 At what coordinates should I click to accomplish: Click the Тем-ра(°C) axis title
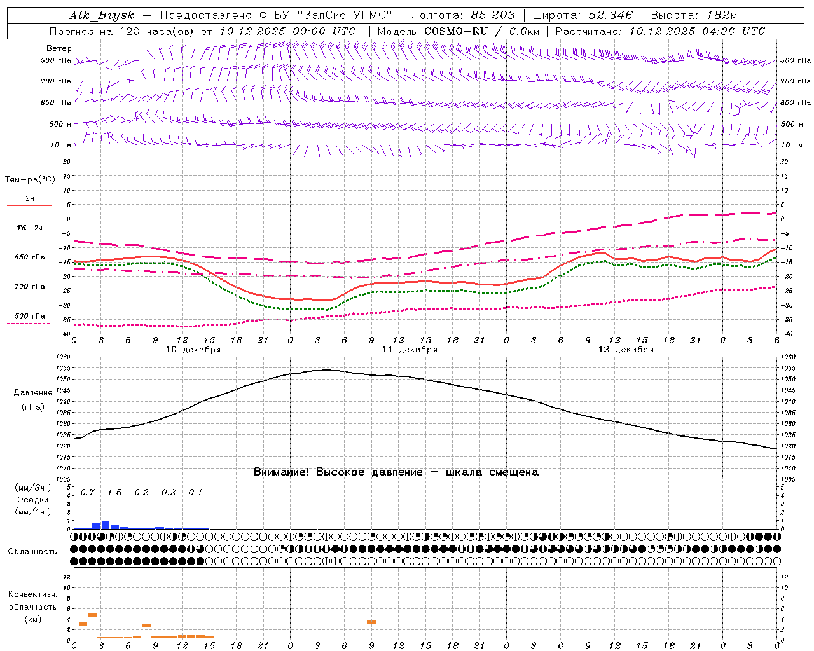pos(30,180)
